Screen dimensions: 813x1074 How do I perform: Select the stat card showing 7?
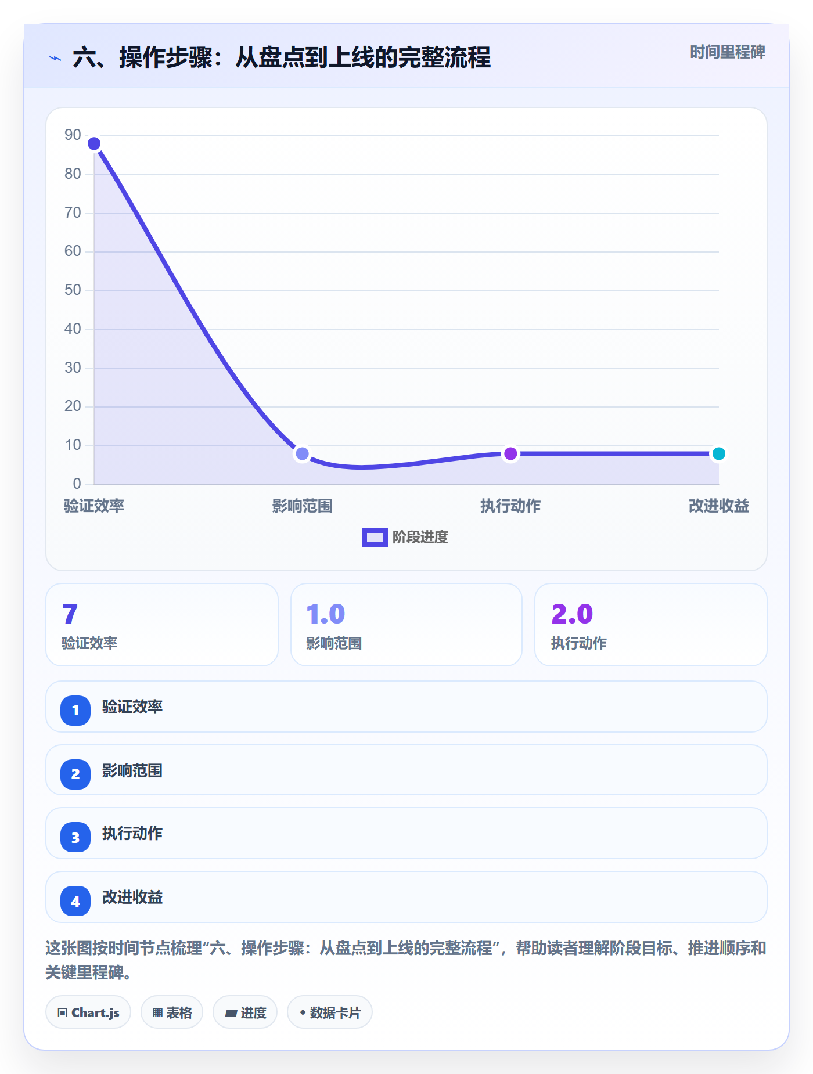click(x=162, y=625)
